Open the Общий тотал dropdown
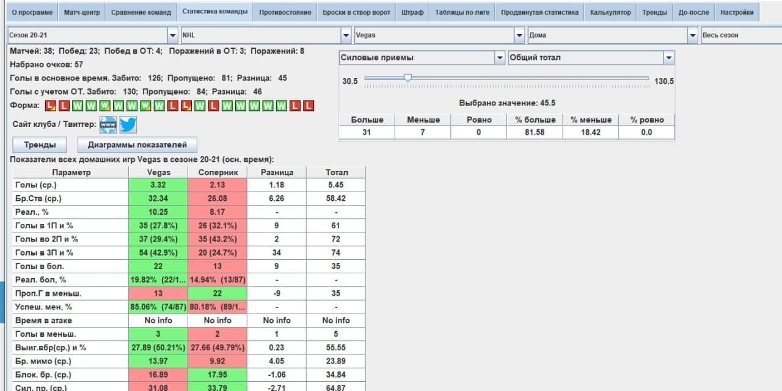 (x=668, y=58)
